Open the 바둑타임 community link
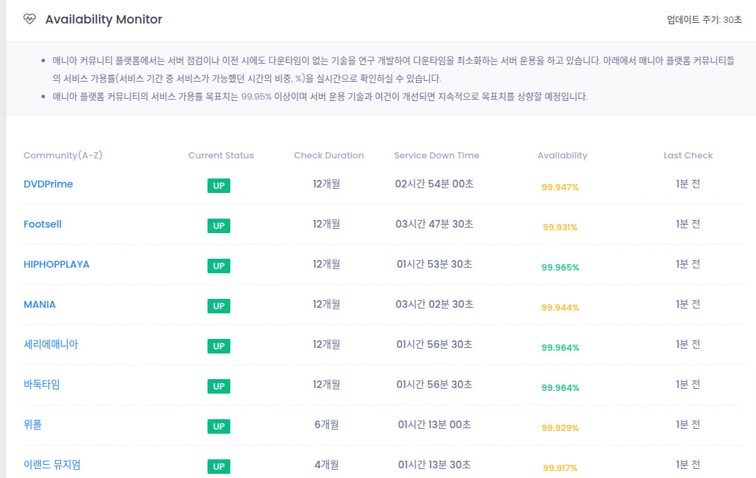This screenshot has width=756, height=478. tap(42, 385)
